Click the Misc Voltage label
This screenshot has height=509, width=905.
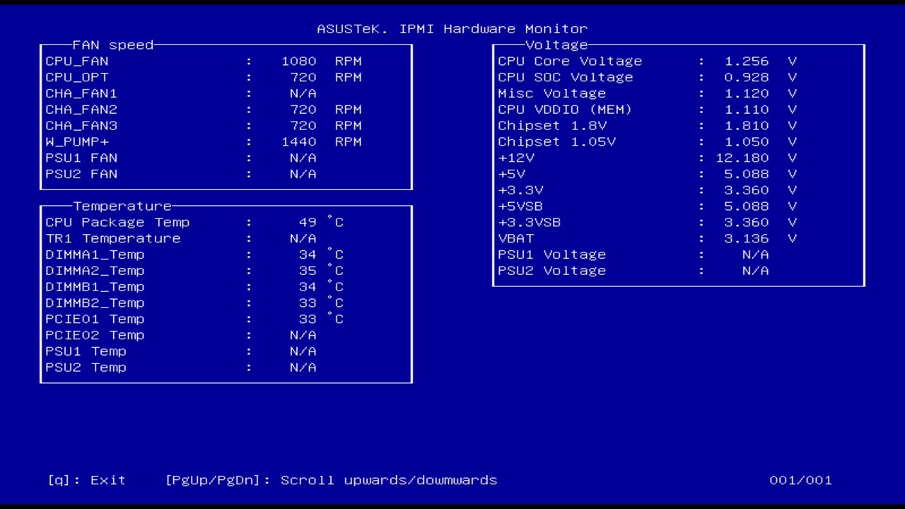[552, 94]
